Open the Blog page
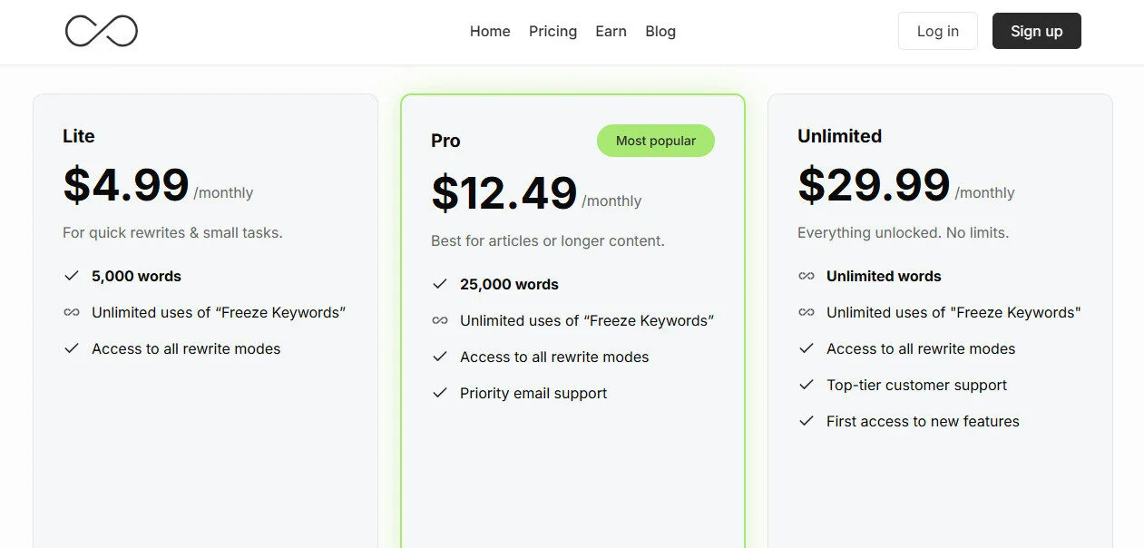The image size is (1144, 548). point(660,31)
